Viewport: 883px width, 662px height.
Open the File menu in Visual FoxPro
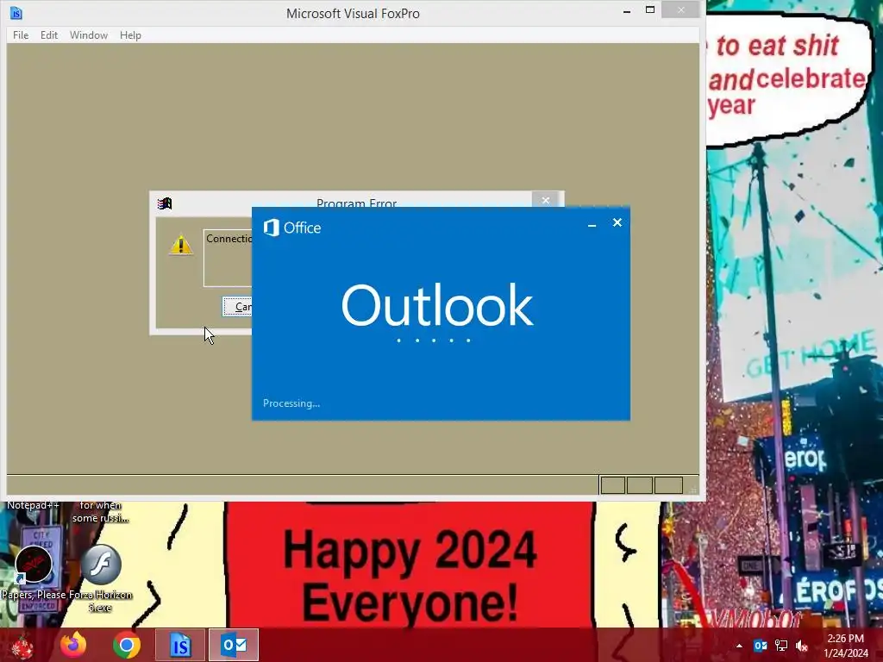click(x=21, y=34)
